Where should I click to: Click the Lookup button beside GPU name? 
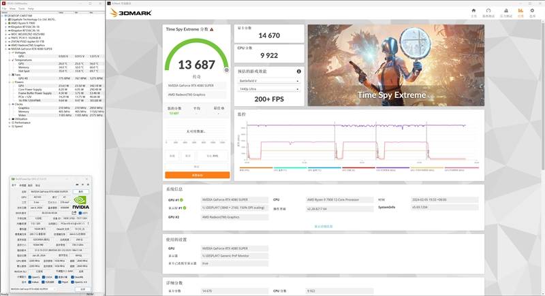click(x=81, y=192)
